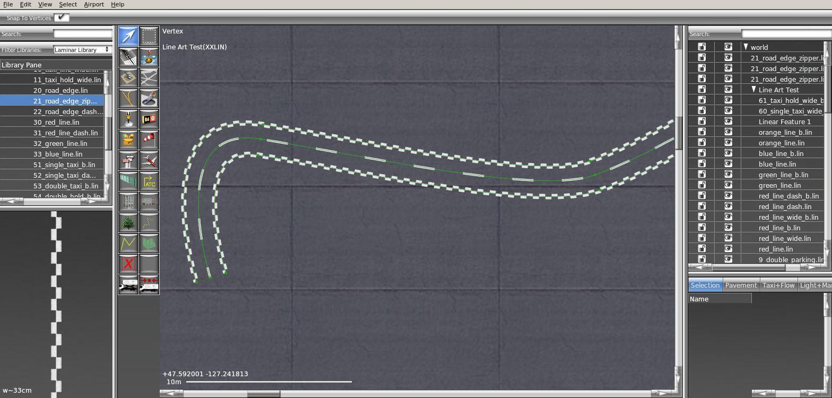Click the hierarchy Search field
Viewport: 832px width, 398px height.
tap(786, 34)
